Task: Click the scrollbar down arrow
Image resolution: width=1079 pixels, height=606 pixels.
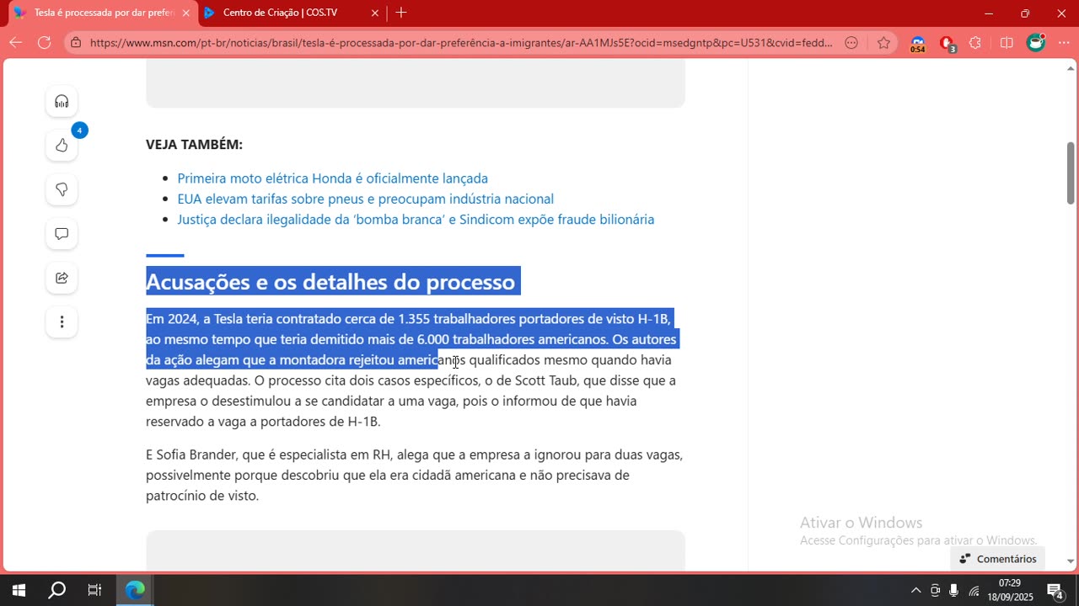Action: (1071, 561)
